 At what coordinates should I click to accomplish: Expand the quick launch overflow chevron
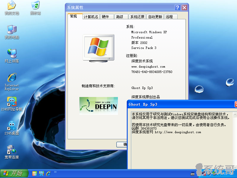(x=55, y=172)
